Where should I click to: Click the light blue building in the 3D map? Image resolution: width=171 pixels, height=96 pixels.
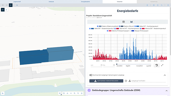point(61,54)
